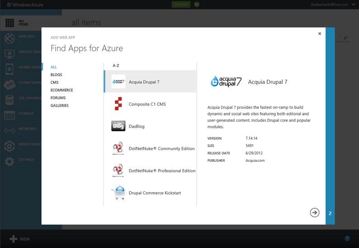Click the DasBlog logo icon
This screenshot has width=359, height=248.
118,126
